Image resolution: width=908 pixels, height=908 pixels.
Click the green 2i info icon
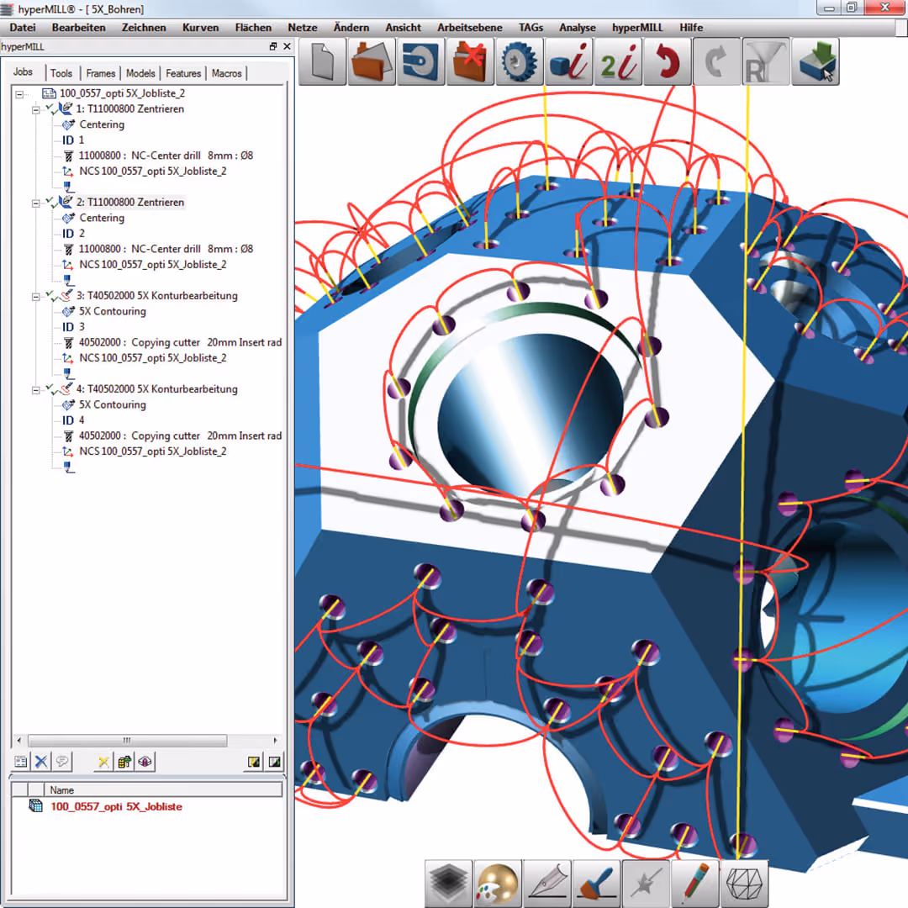tap(618, 61)
